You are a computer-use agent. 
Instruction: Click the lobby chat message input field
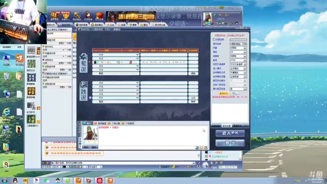pyautogui.click(x=123, y=163)
